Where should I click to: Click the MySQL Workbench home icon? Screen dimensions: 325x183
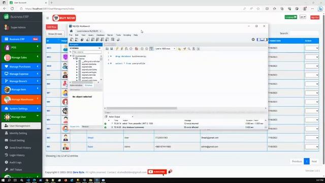(x=71, y=31)
